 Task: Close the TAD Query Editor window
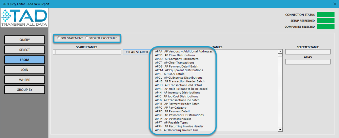[335, 4]
